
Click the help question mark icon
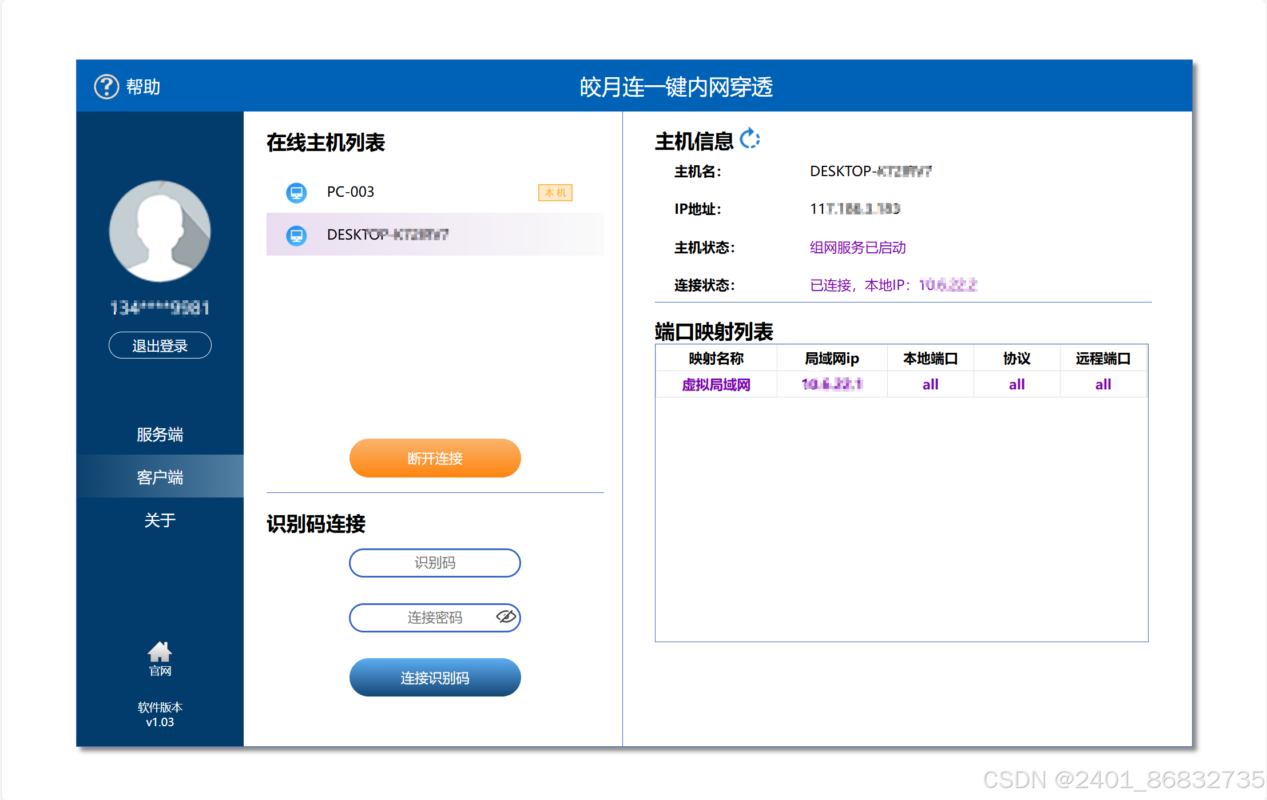click(x=106, y=87)
